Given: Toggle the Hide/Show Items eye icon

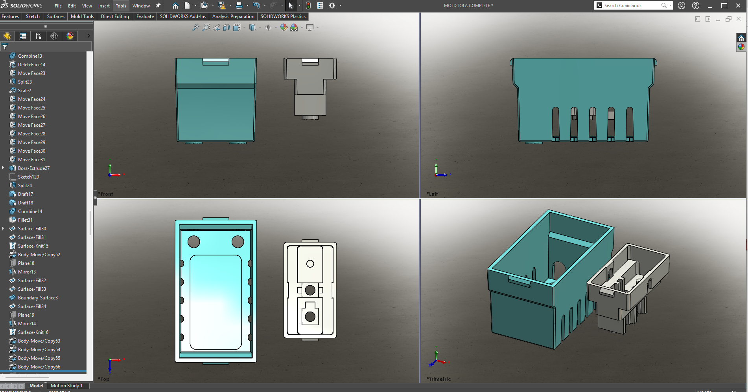Looking at the screenshot, I should [268, 27].
